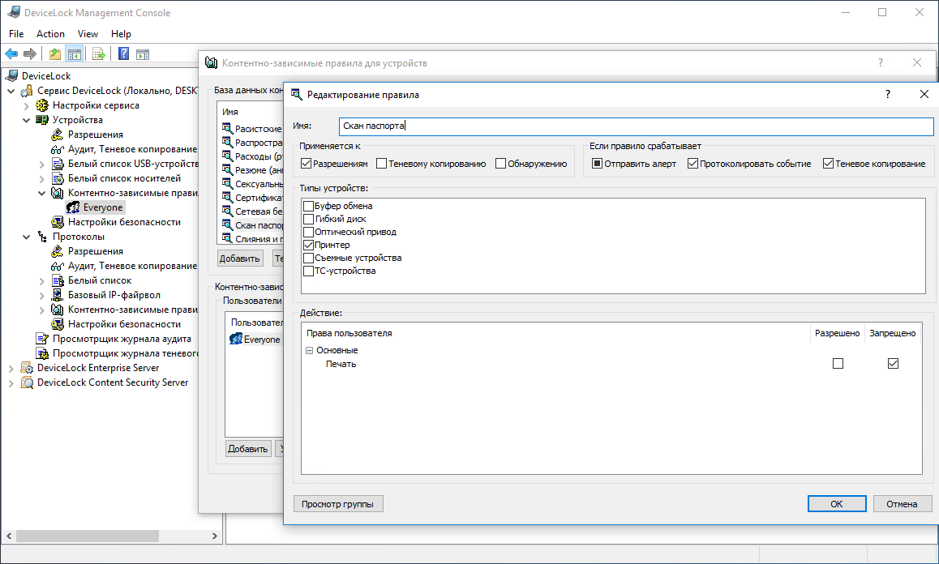Click the Export List toolbar icon
The height and width of the screenshot is (564, 939).
[99, 54]
